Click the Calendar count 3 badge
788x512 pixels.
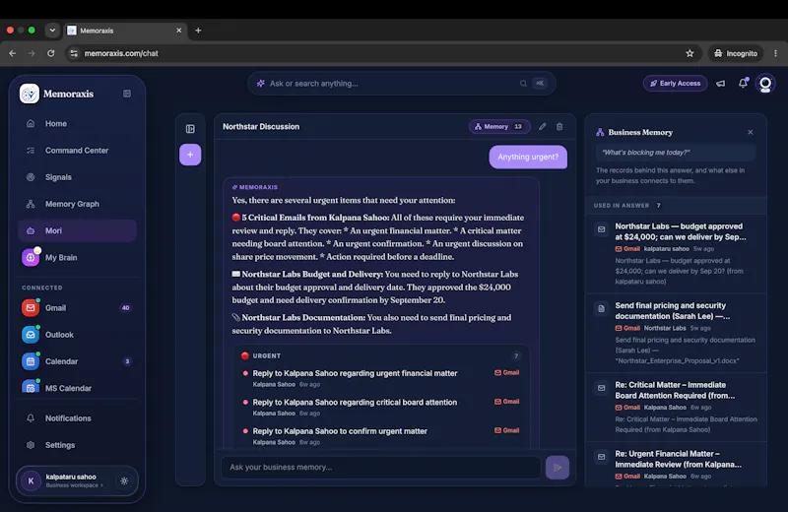[127, 361]
